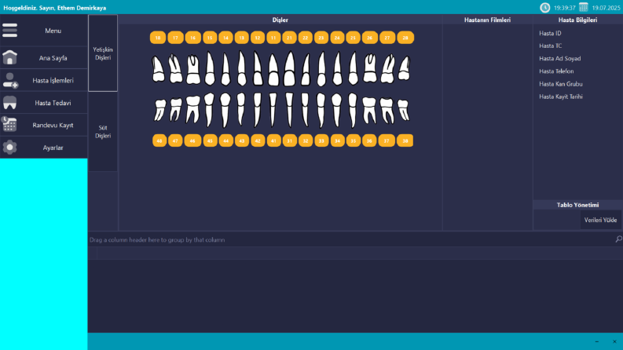The height and width of the screenshot is (350, 623).
Task: Select the lower molar image for 46
Action: [192, 110]
